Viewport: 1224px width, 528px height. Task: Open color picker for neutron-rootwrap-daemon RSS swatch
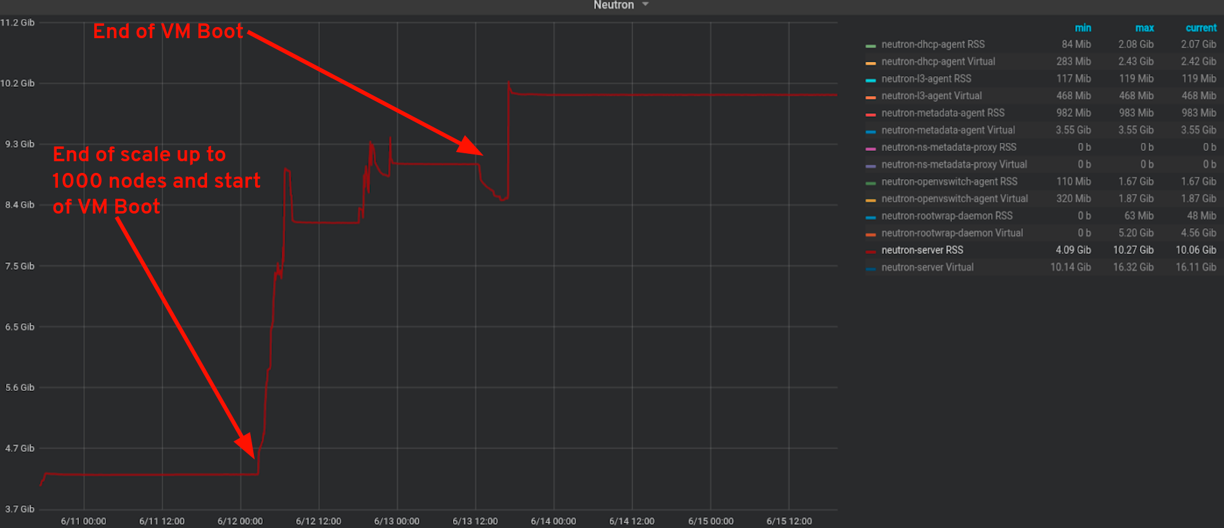870,218
